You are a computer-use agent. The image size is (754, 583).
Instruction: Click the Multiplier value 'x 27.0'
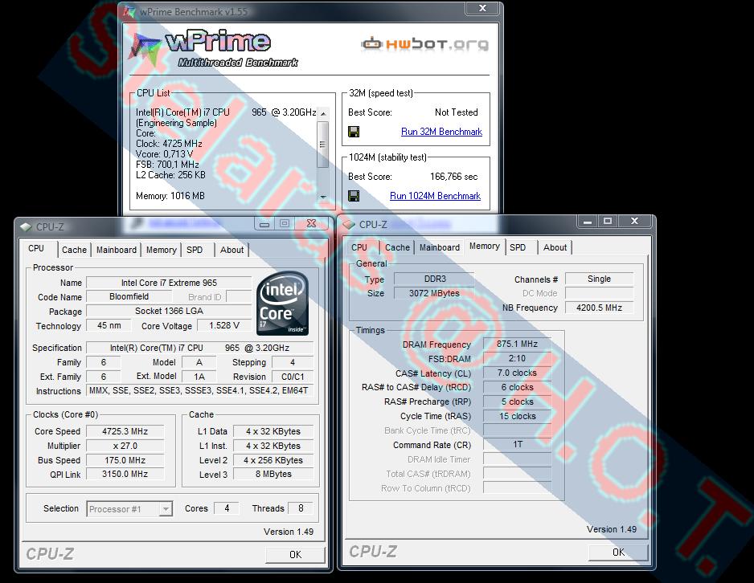[x=125, y=446]
